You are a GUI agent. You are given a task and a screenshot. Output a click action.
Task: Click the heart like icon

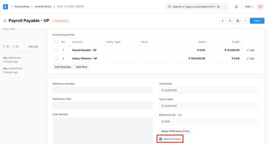4,47
